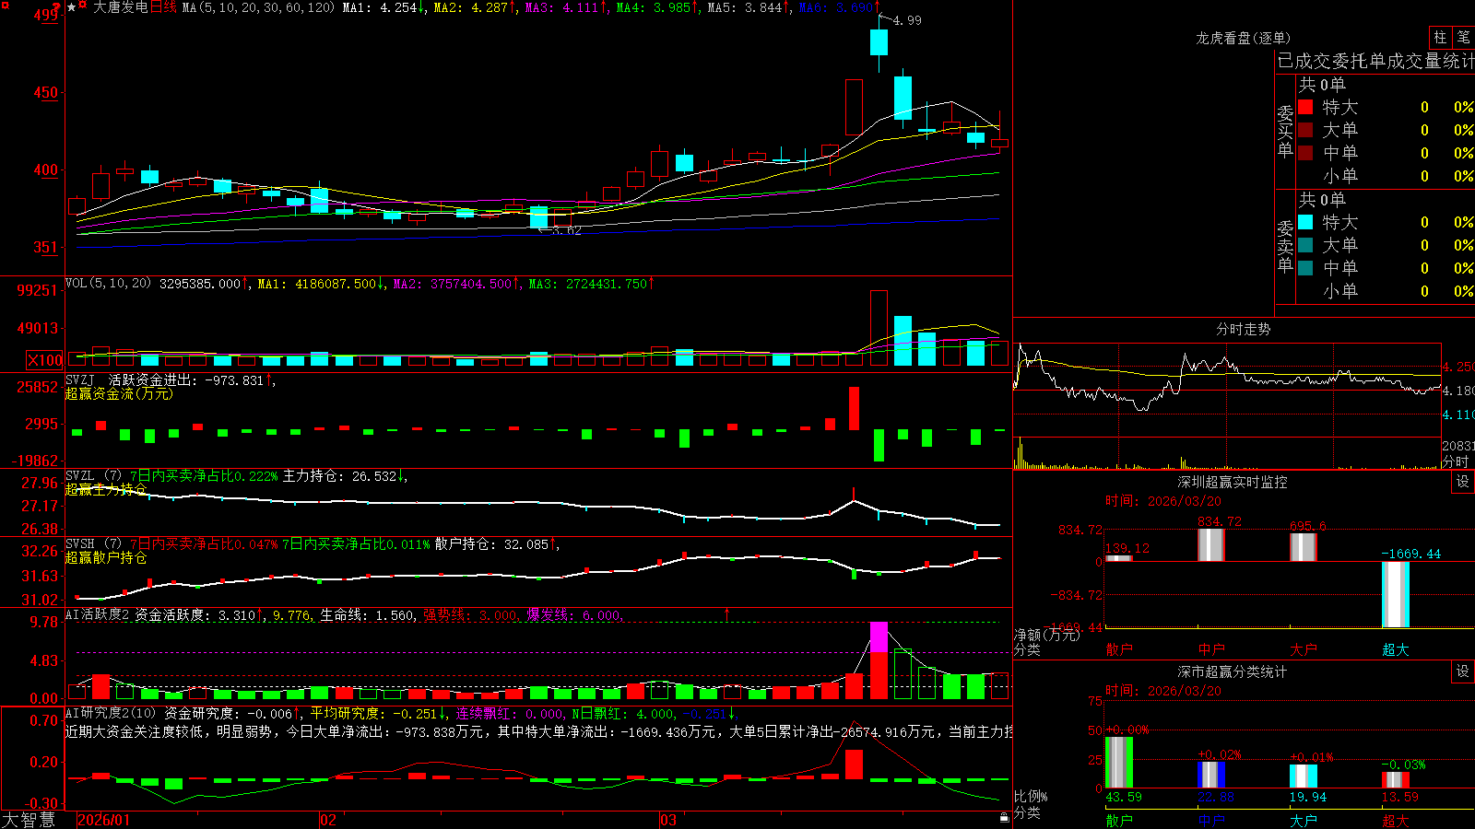Click the X100 volume multiplier box
Viewport: 1475px width, 829px height.
pos(44,360)
